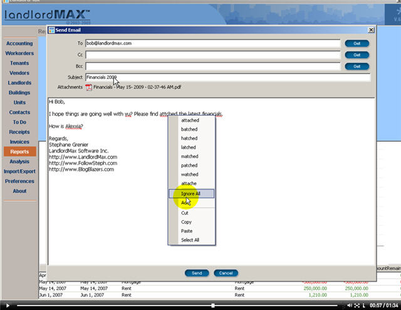
Task: Open To Do section
Action: 19,122
